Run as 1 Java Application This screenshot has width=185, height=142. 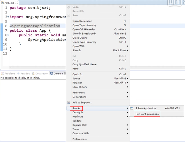point(157,108)
